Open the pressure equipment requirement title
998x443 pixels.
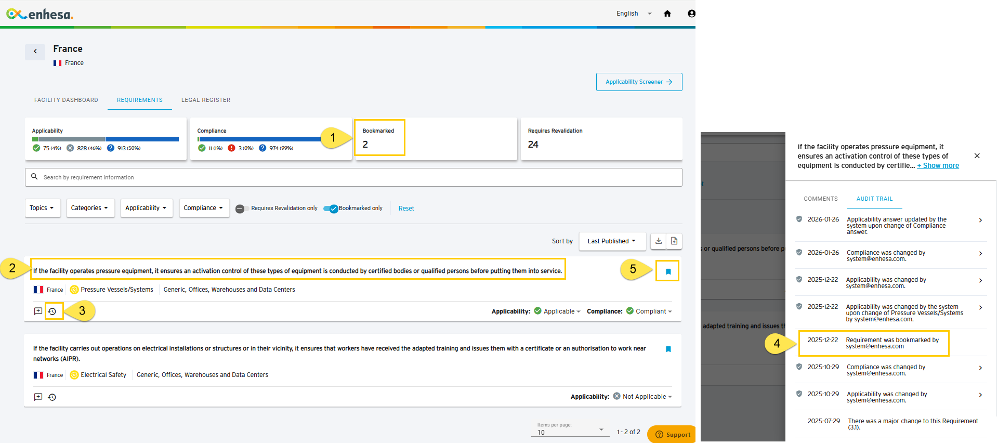tap(297, 271)
